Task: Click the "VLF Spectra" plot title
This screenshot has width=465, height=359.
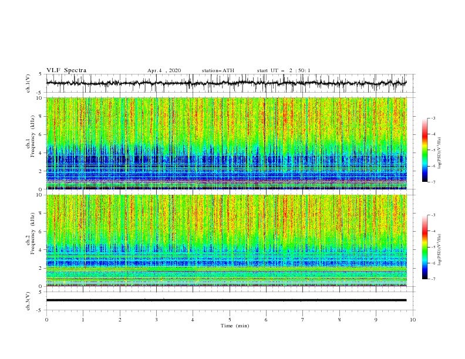Action: (66, 70)
